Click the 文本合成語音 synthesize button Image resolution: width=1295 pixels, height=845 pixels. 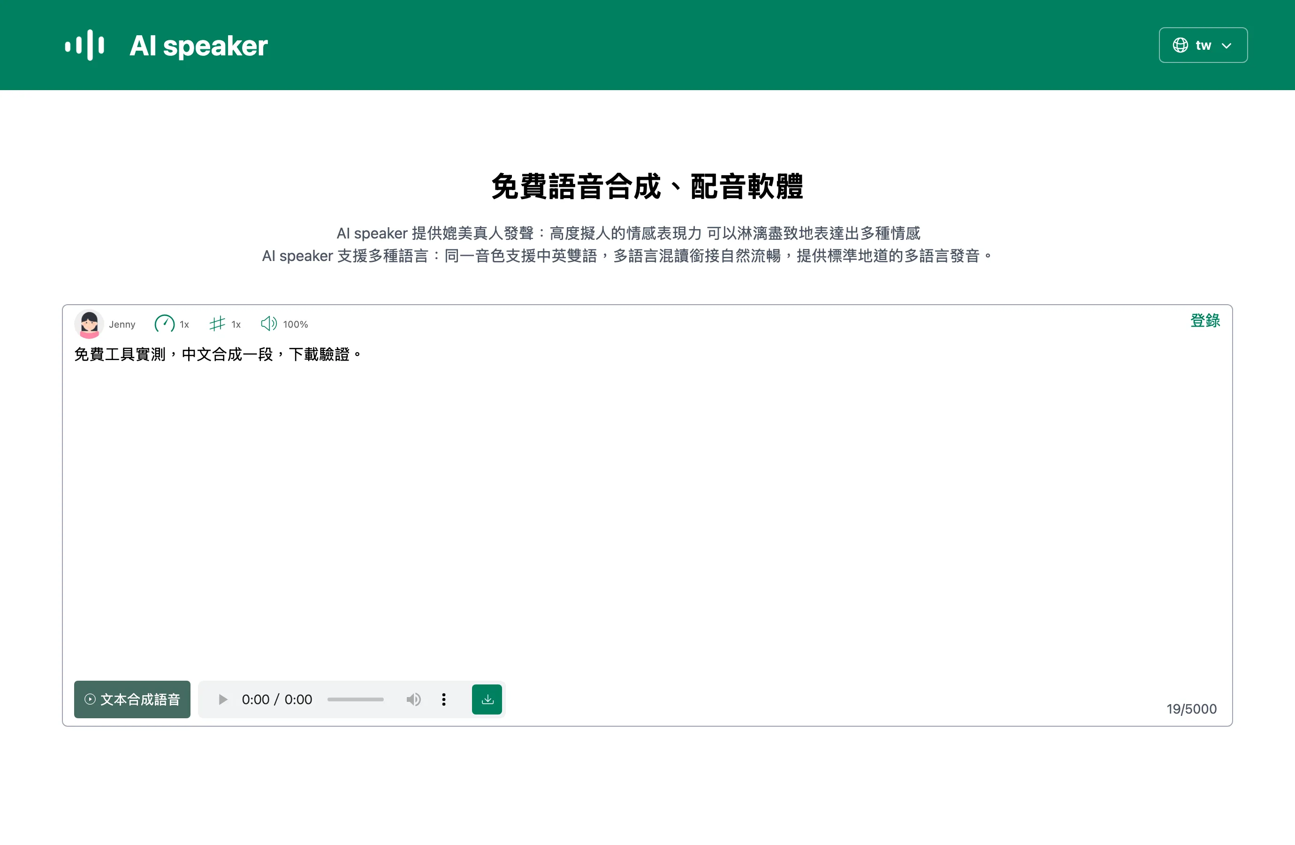[132, 699]
